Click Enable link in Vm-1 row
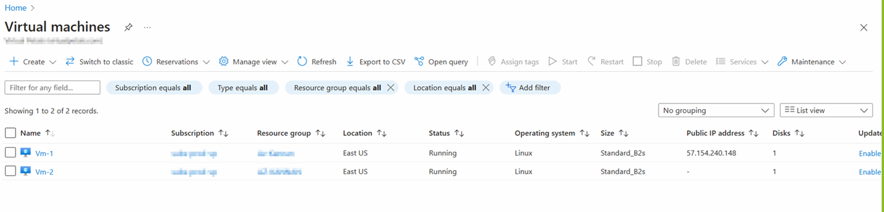884x212 pixels. tap(870, 153)
